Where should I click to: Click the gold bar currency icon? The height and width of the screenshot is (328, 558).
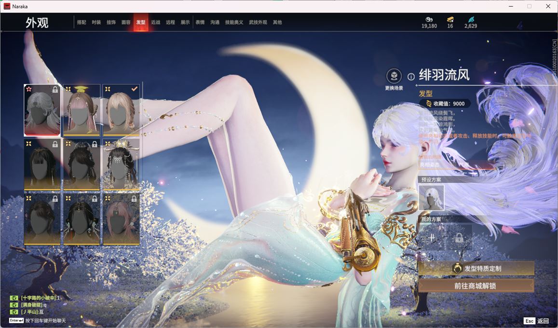(x=450, y=20)
